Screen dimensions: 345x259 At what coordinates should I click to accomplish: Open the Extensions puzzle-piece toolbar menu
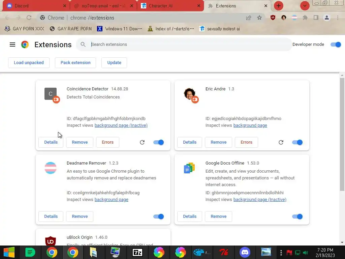pos(305,18)
